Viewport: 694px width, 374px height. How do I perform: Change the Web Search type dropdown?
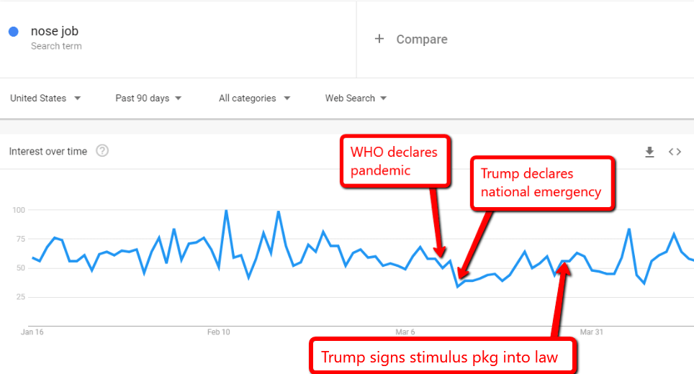pos(356,99)
